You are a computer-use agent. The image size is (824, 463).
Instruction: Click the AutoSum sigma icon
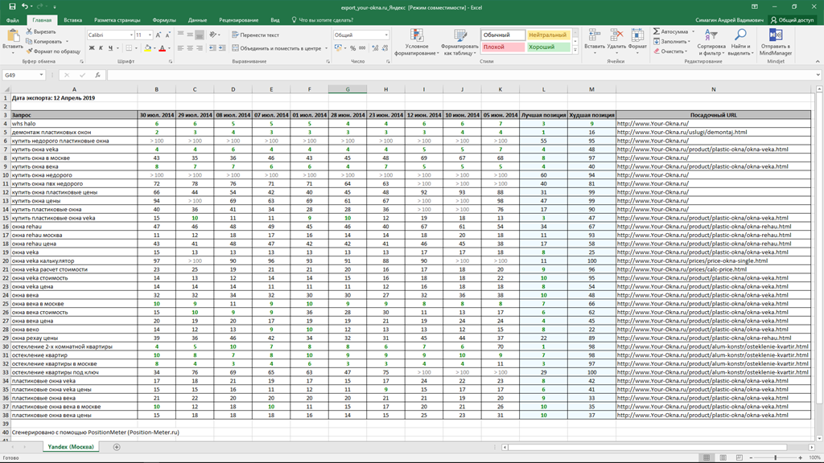pyautogui.click(x=657, y=32)
